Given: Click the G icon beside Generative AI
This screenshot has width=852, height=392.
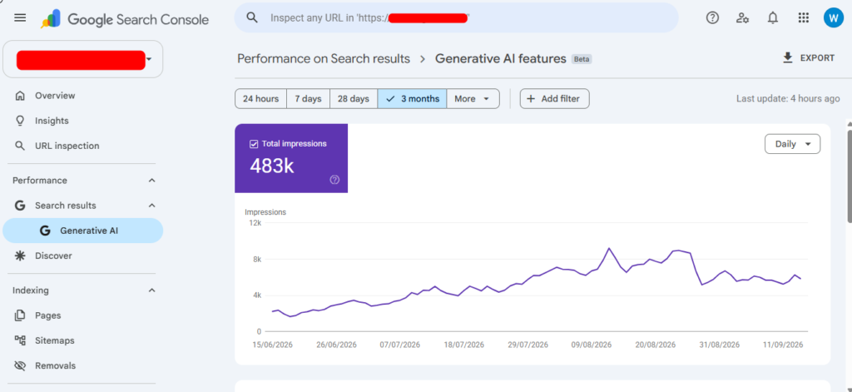Looking at the screenshot, I should [x=45, y=231].
